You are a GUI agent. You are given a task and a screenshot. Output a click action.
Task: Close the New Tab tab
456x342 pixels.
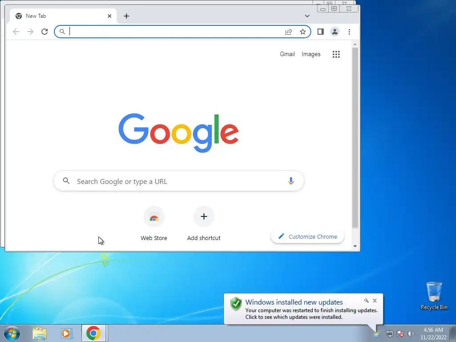click(110, 16)
